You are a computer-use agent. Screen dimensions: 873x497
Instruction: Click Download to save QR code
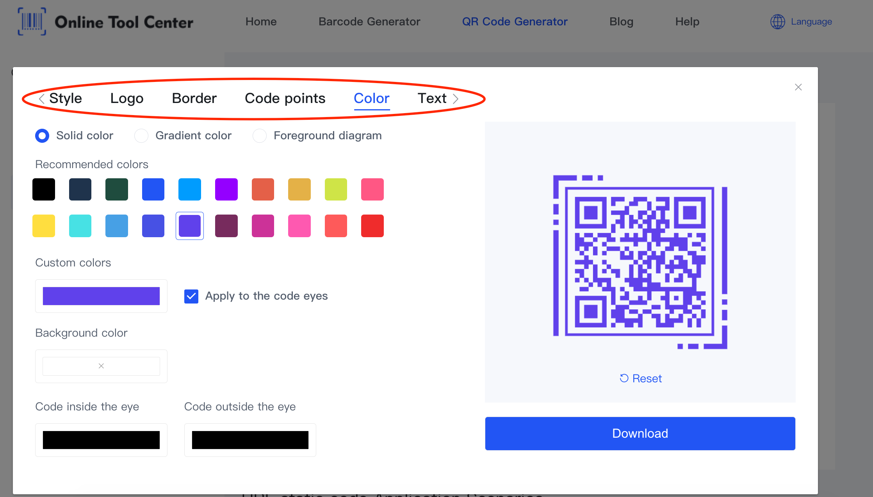640,433
